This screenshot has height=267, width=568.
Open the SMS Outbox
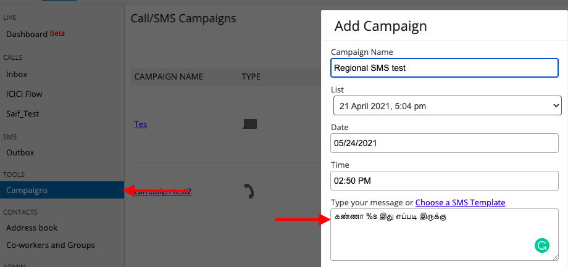20,152
